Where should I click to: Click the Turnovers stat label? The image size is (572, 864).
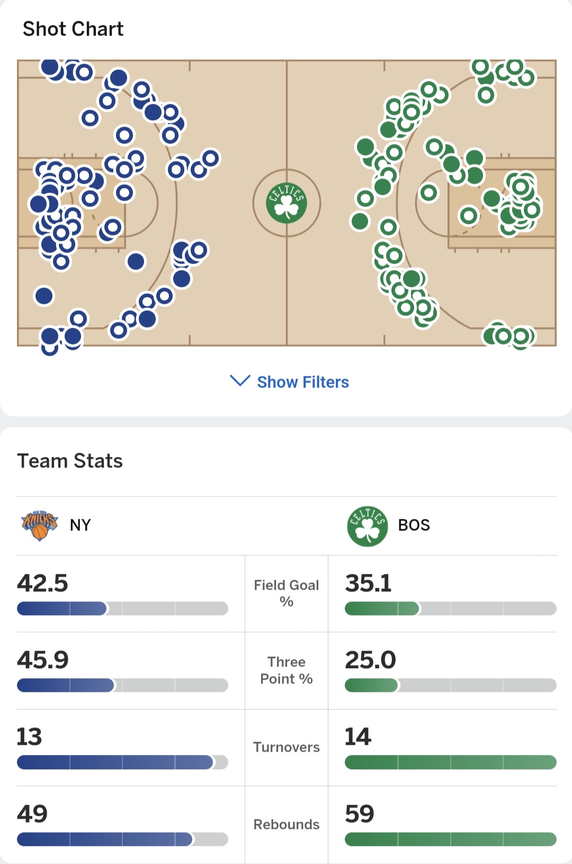(287, 747)
